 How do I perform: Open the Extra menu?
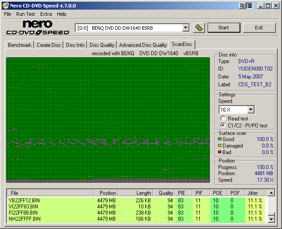pos(46,14)
